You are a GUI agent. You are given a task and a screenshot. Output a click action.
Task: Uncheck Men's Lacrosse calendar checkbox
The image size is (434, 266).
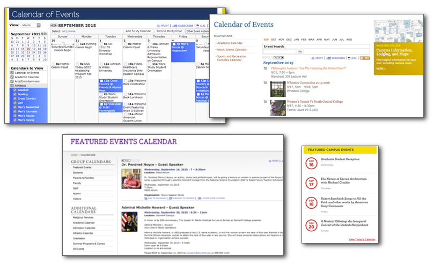15,111
